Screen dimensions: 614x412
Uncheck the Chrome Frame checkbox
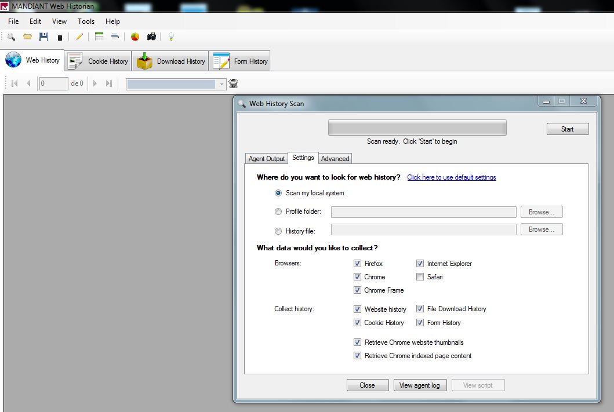pyautogui.click(x=357, y=290)
